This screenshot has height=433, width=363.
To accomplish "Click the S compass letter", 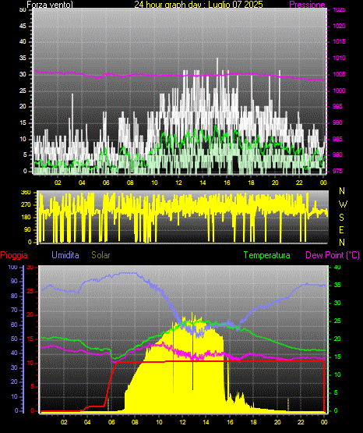I will (341, 218).
